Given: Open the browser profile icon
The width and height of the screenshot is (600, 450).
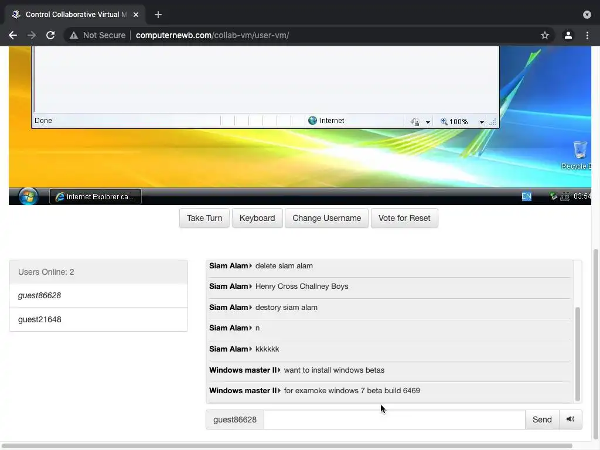Looking at the screenshot, I should coord(568,35).
